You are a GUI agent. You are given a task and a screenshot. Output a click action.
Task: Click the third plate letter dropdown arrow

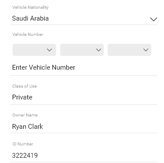[x=146, y=50]
